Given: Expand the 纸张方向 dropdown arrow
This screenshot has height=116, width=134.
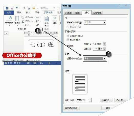Looking at the screenshot, I should (34, 17).
